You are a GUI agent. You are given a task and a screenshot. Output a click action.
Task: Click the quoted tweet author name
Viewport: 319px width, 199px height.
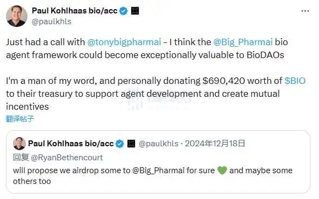tap(71, 144)
